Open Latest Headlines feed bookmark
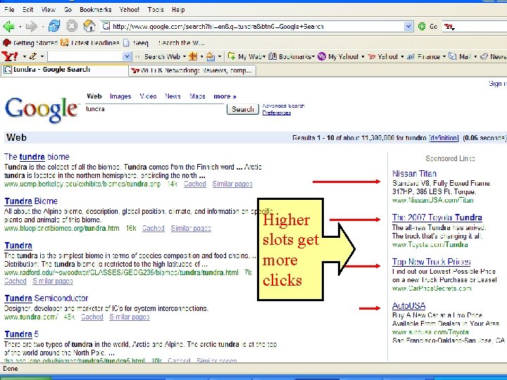507x380 pixels. tap(90, 43)
